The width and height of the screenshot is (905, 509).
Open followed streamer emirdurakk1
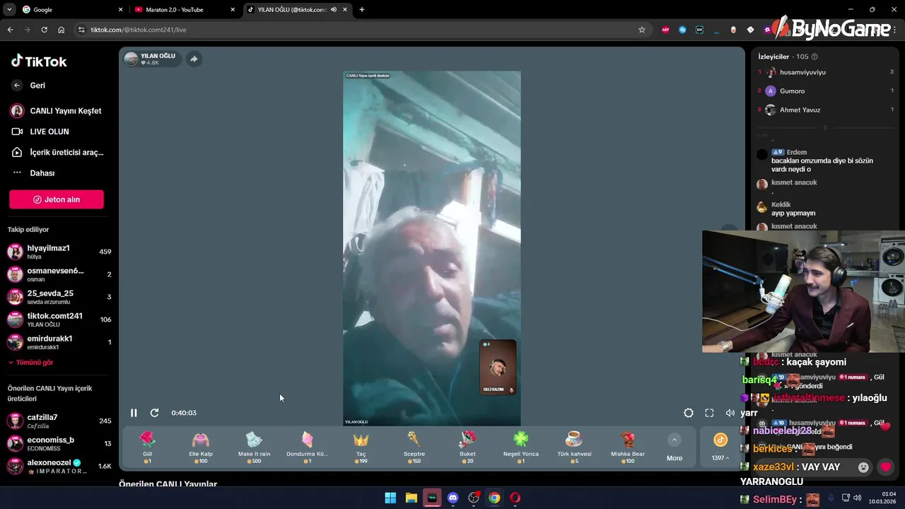coord(59,342)
